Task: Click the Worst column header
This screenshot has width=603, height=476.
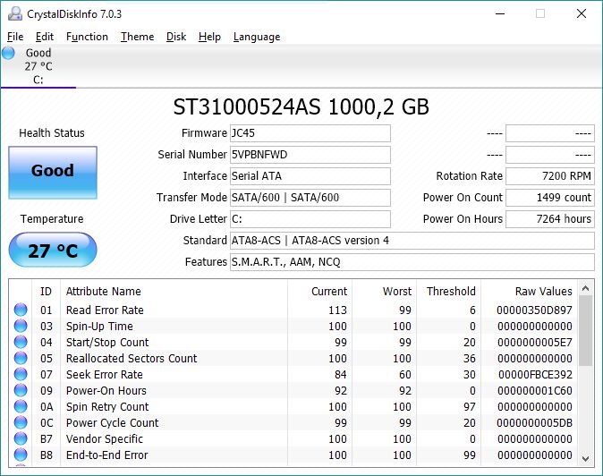Action: [384, 292]
